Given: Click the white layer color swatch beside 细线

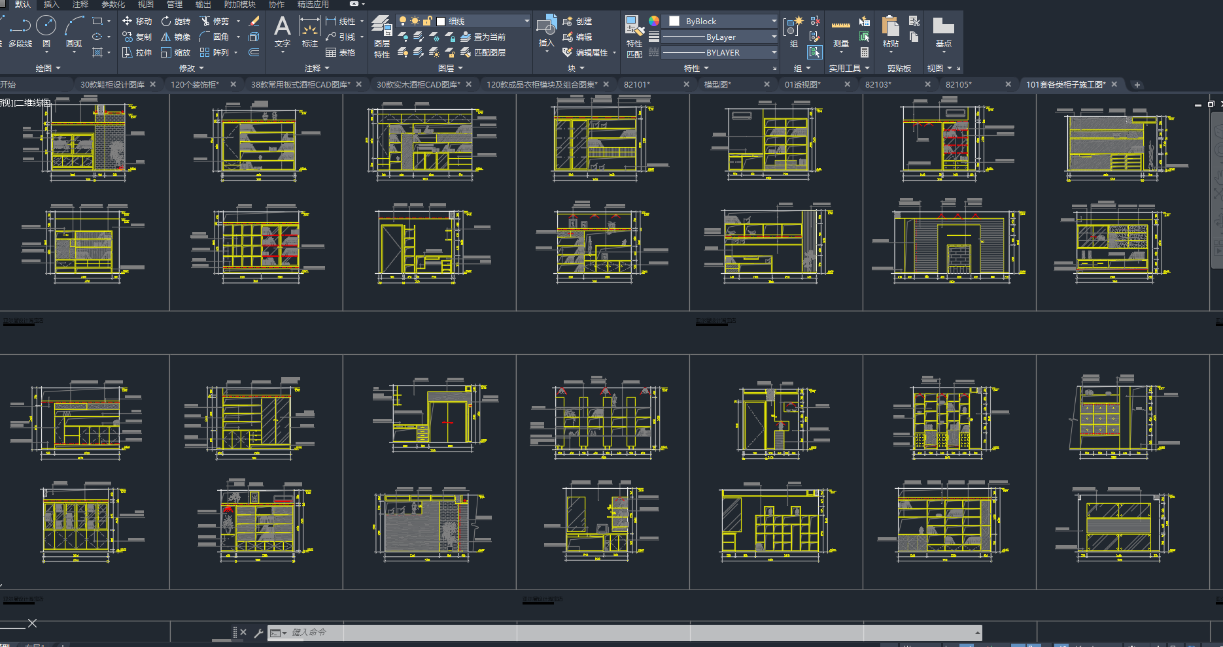Looking at the screenshot, I should (441, 22).
